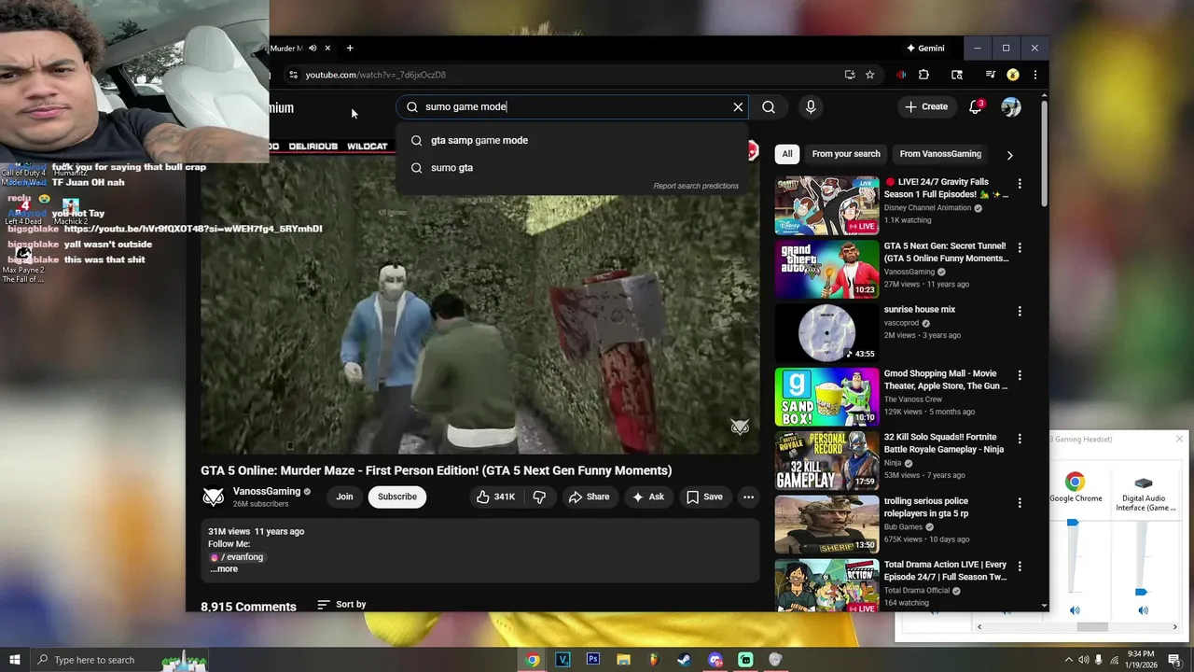Open File Explorer from the taskbar
The height and width of the screenshot is (672, 1194).
(x=623, y=660)
